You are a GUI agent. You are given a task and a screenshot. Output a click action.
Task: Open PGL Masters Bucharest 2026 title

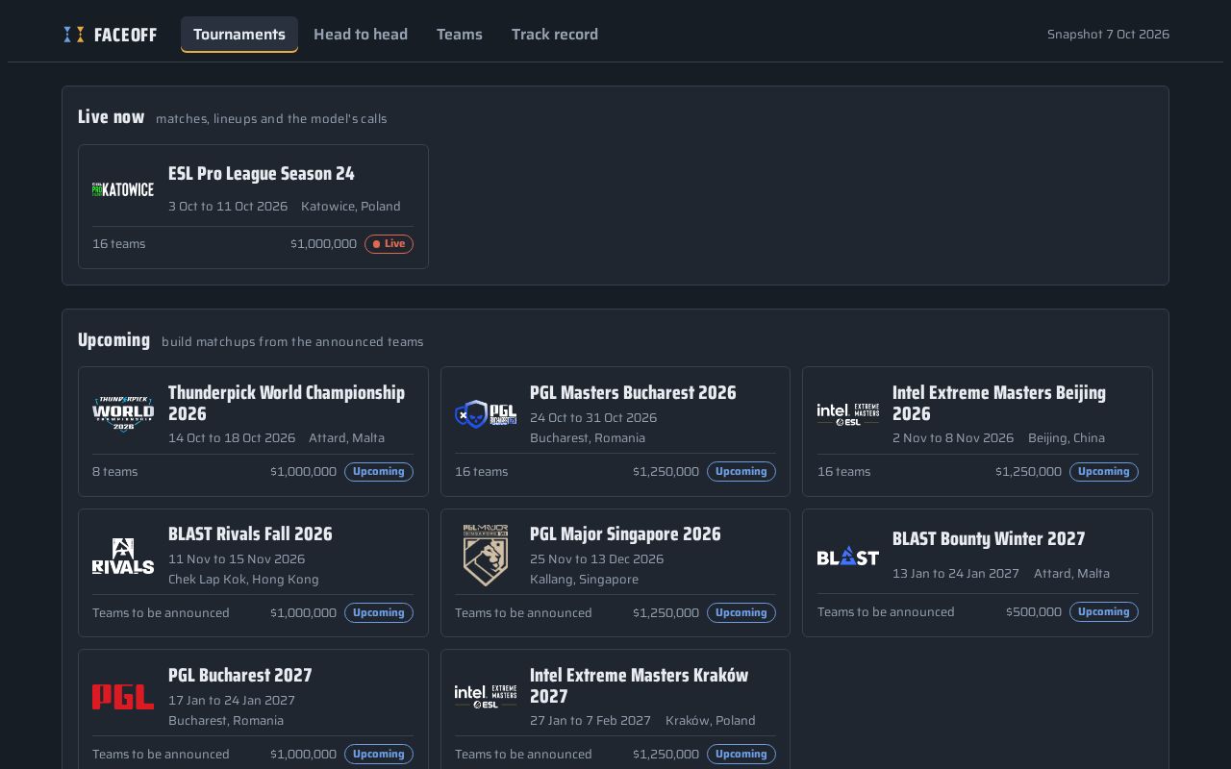(633, 392)
